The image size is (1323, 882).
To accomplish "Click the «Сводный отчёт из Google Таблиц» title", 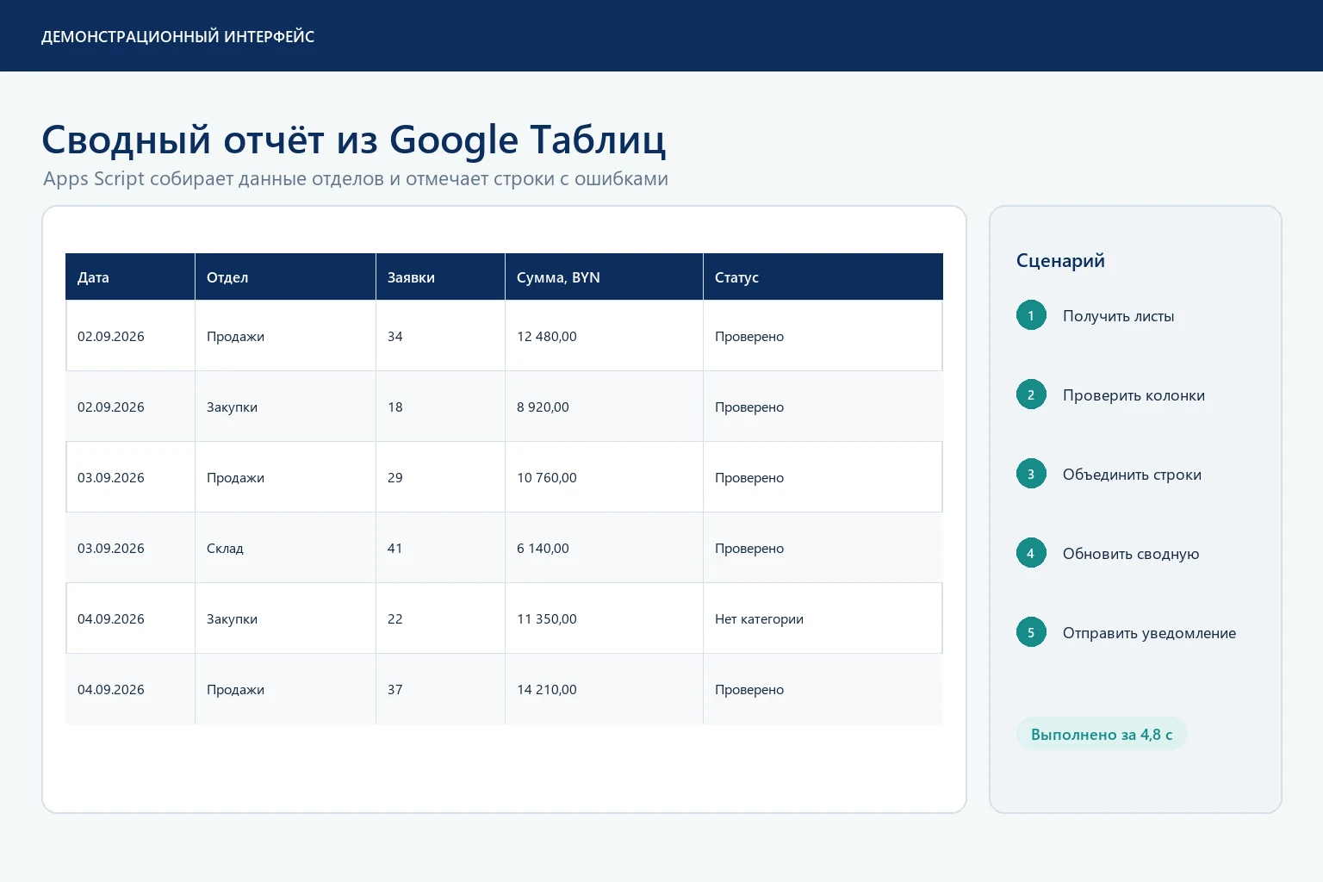I will 354,140.
